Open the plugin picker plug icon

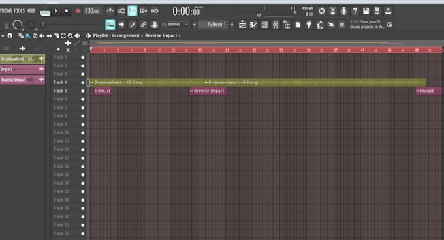(x=309, y=25)
